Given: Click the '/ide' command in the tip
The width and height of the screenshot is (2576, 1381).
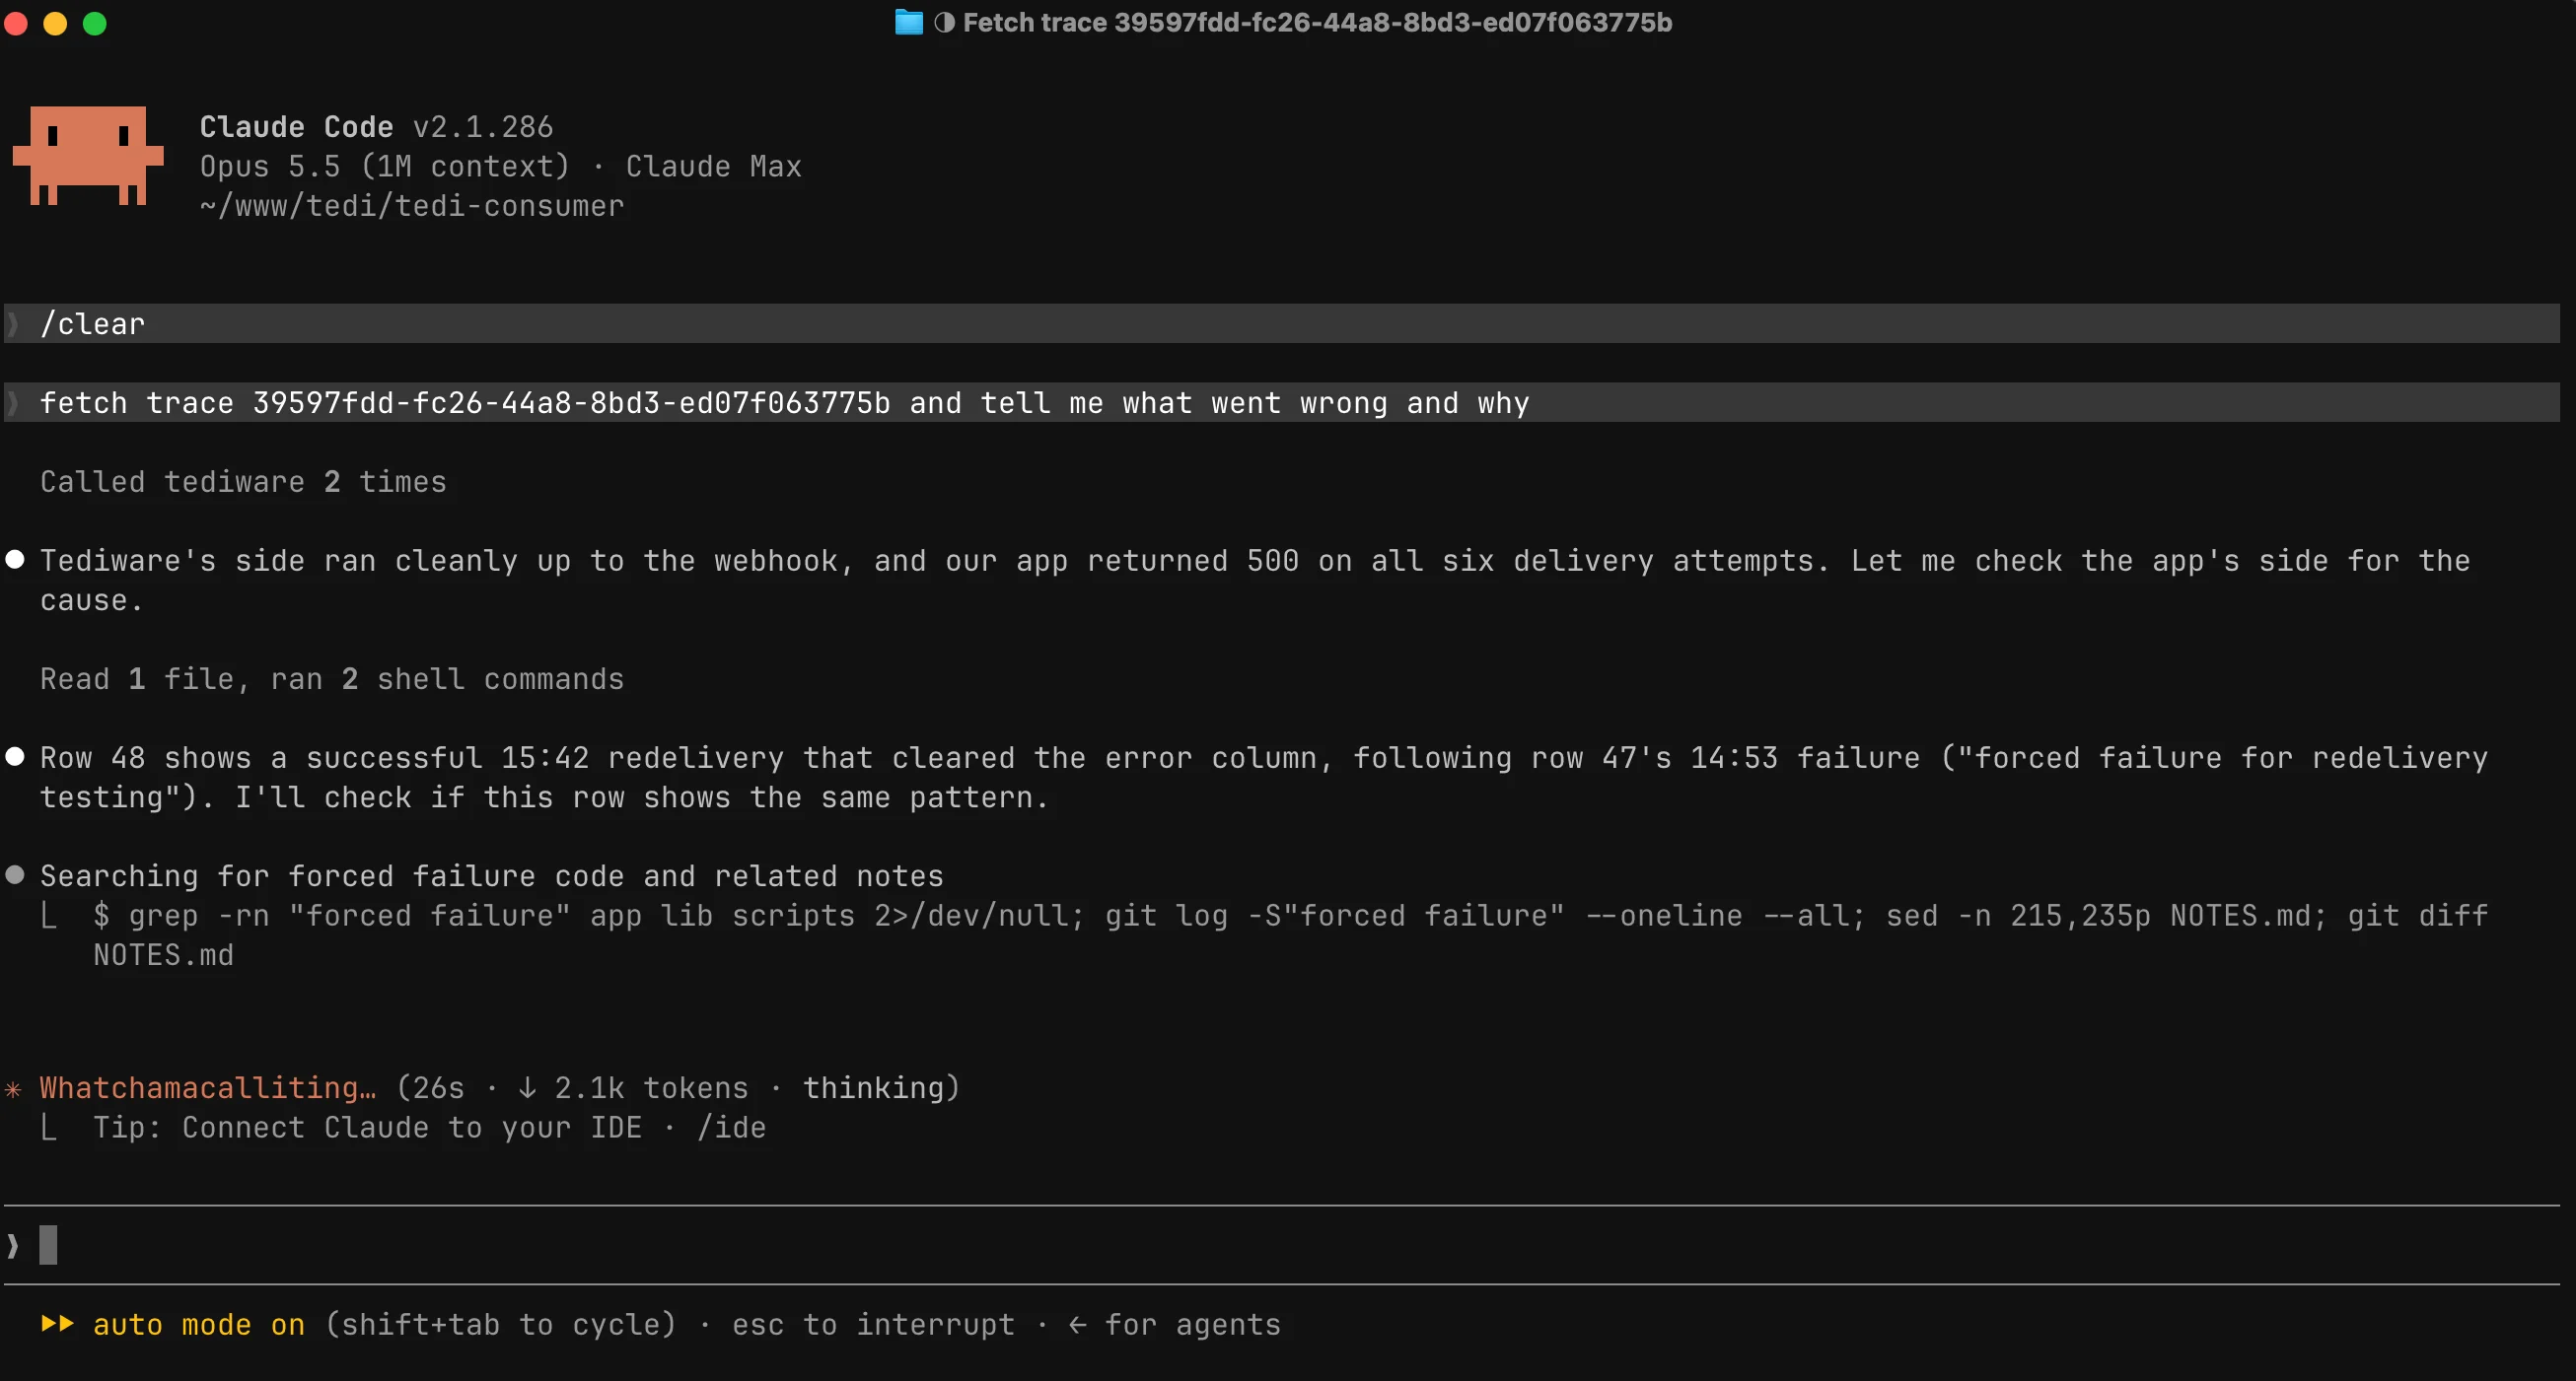Looking at the screenshot, I should point(731,1128).
